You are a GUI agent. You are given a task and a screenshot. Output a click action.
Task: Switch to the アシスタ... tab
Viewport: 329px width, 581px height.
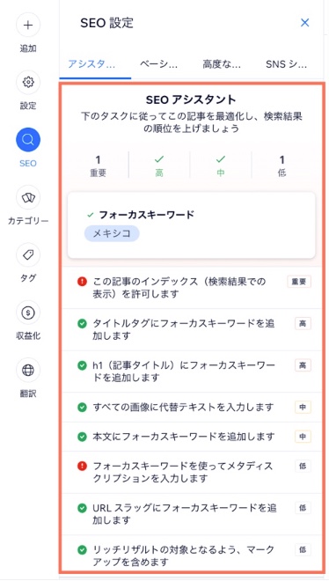coord(91,64)
